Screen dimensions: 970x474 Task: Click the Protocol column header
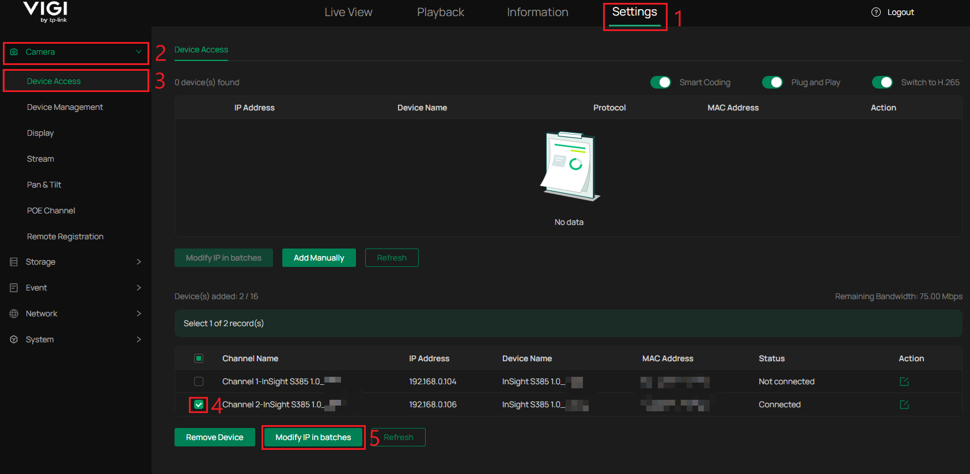coord(609,108)
